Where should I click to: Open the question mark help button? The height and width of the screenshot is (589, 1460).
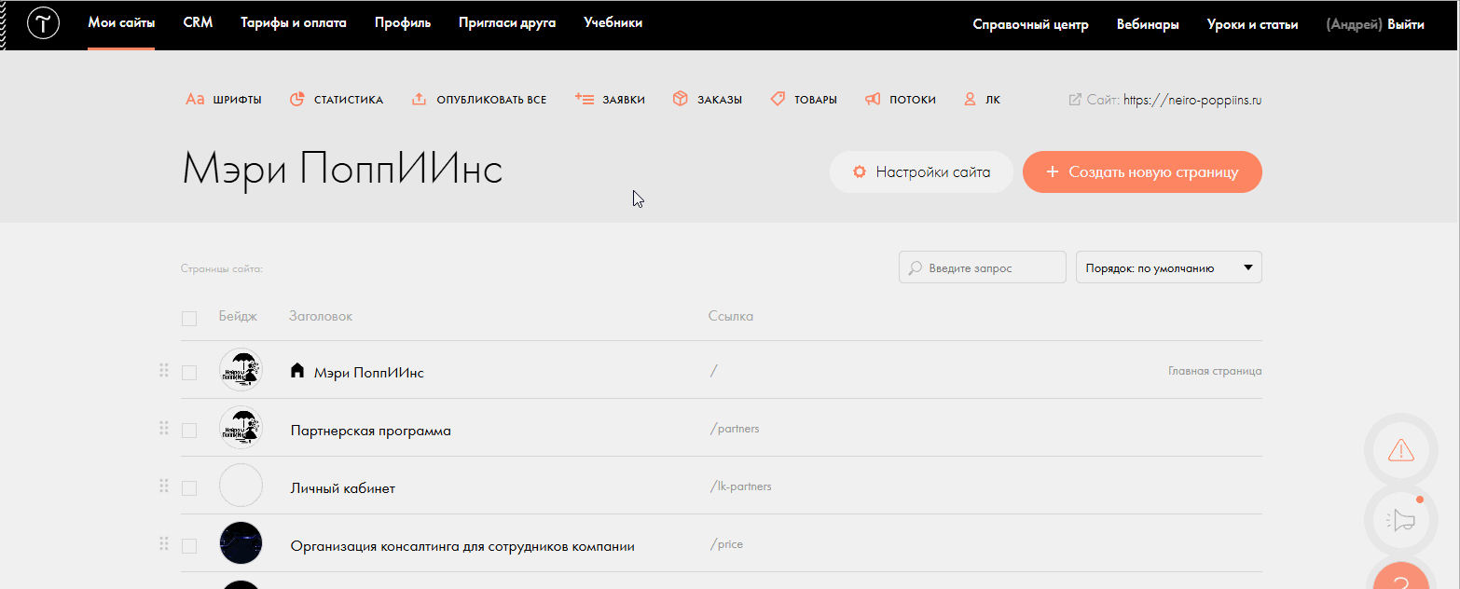coord(1401,578)
